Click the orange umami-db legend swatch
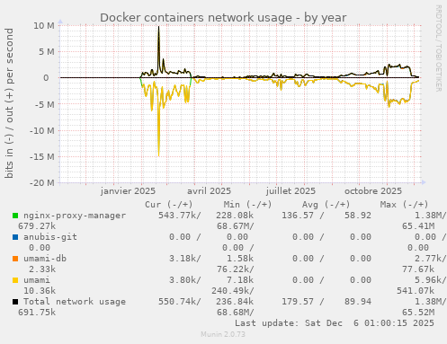This screenshot has height=344, width=447. (15, 259)
